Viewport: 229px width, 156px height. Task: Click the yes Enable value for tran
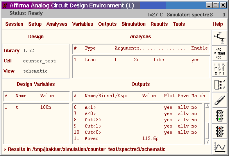pos(195,60)
